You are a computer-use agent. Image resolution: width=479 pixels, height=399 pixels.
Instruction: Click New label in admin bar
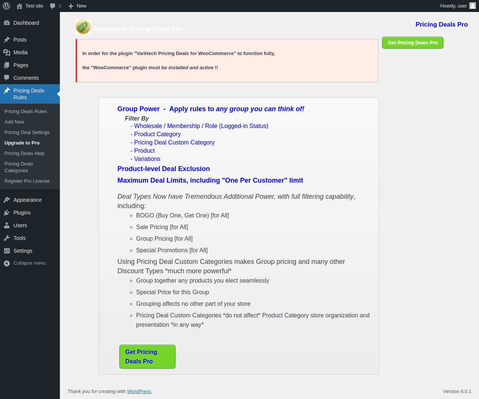[x=82, y=6]
